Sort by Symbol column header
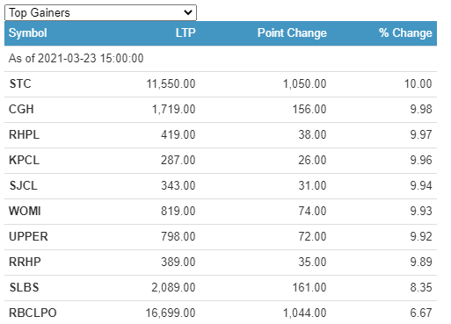Screen dimensions: 451x324 [28, 32]
